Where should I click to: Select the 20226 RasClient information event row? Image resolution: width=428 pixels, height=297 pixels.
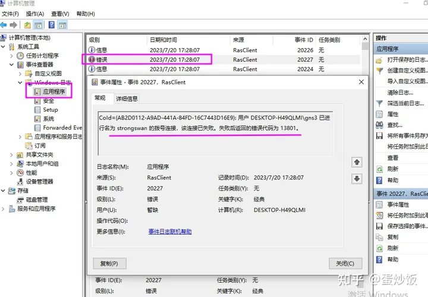tap(224, 50)
